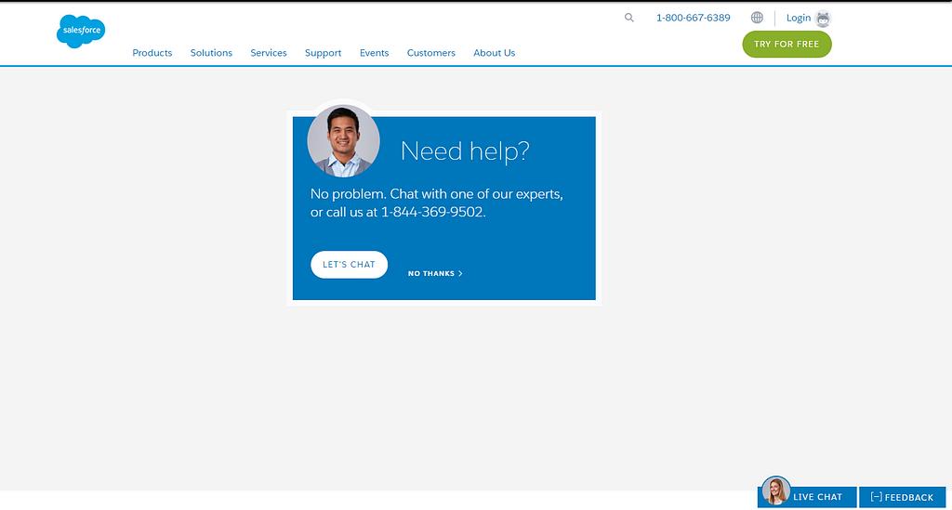Click the Astro mascot avatar by Login
The width and height of the screenshot is (952, 510).
823,19
